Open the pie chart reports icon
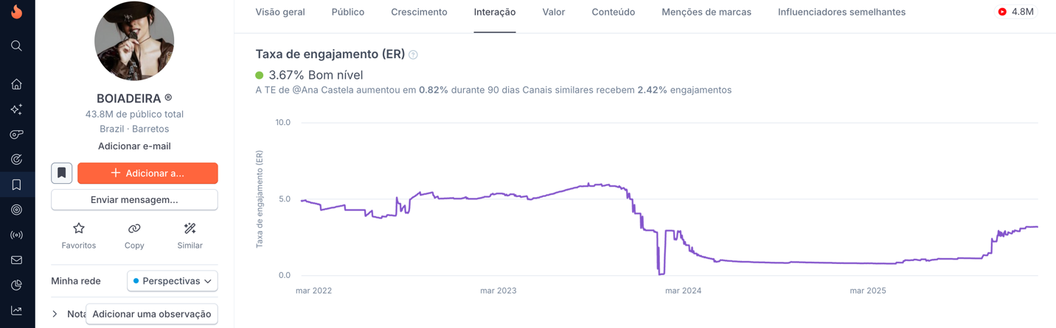The width and height of the screenshot is (1056, 328). [x=16, y=285]
